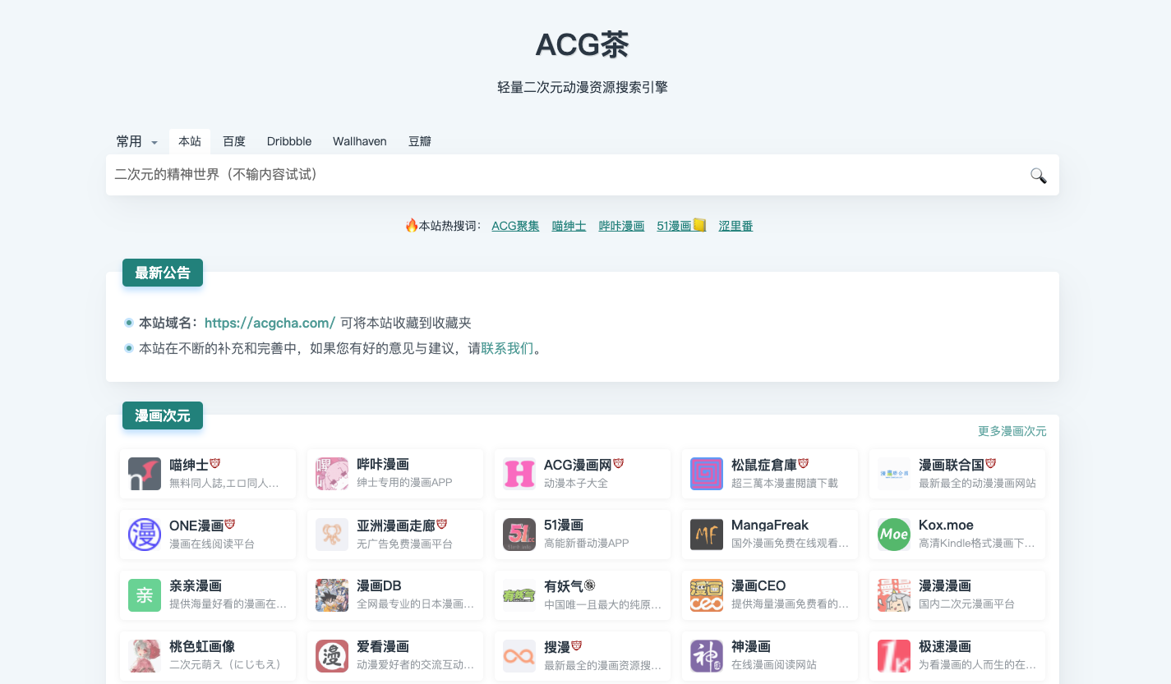
Task: Click the 动漫本子大全 description
Action: [x=576, y=483]
